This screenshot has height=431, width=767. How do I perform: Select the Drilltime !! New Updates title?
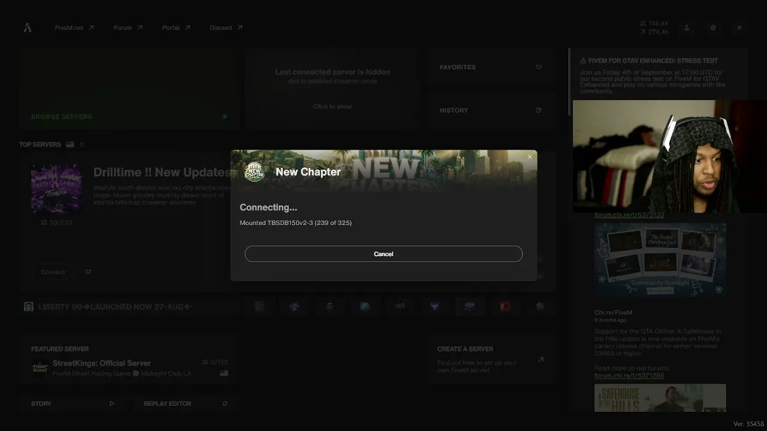tap(162, 172)
